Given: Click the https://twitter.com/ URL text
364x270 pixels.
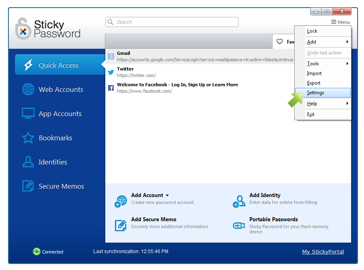Looking at the screenshot, I should point(136,75).
